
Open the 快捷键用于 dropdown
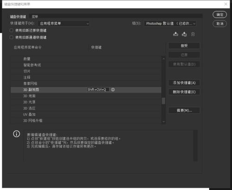click(64, 24)
